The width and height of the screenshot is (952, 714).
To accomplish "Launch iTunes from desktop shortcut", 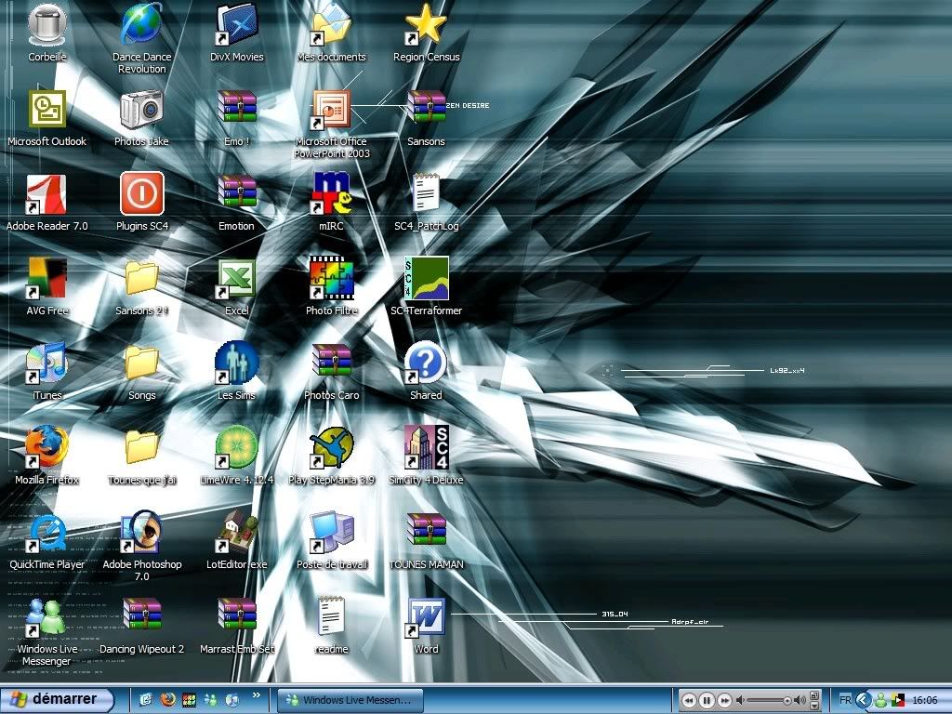I will [x=46, y=372].
